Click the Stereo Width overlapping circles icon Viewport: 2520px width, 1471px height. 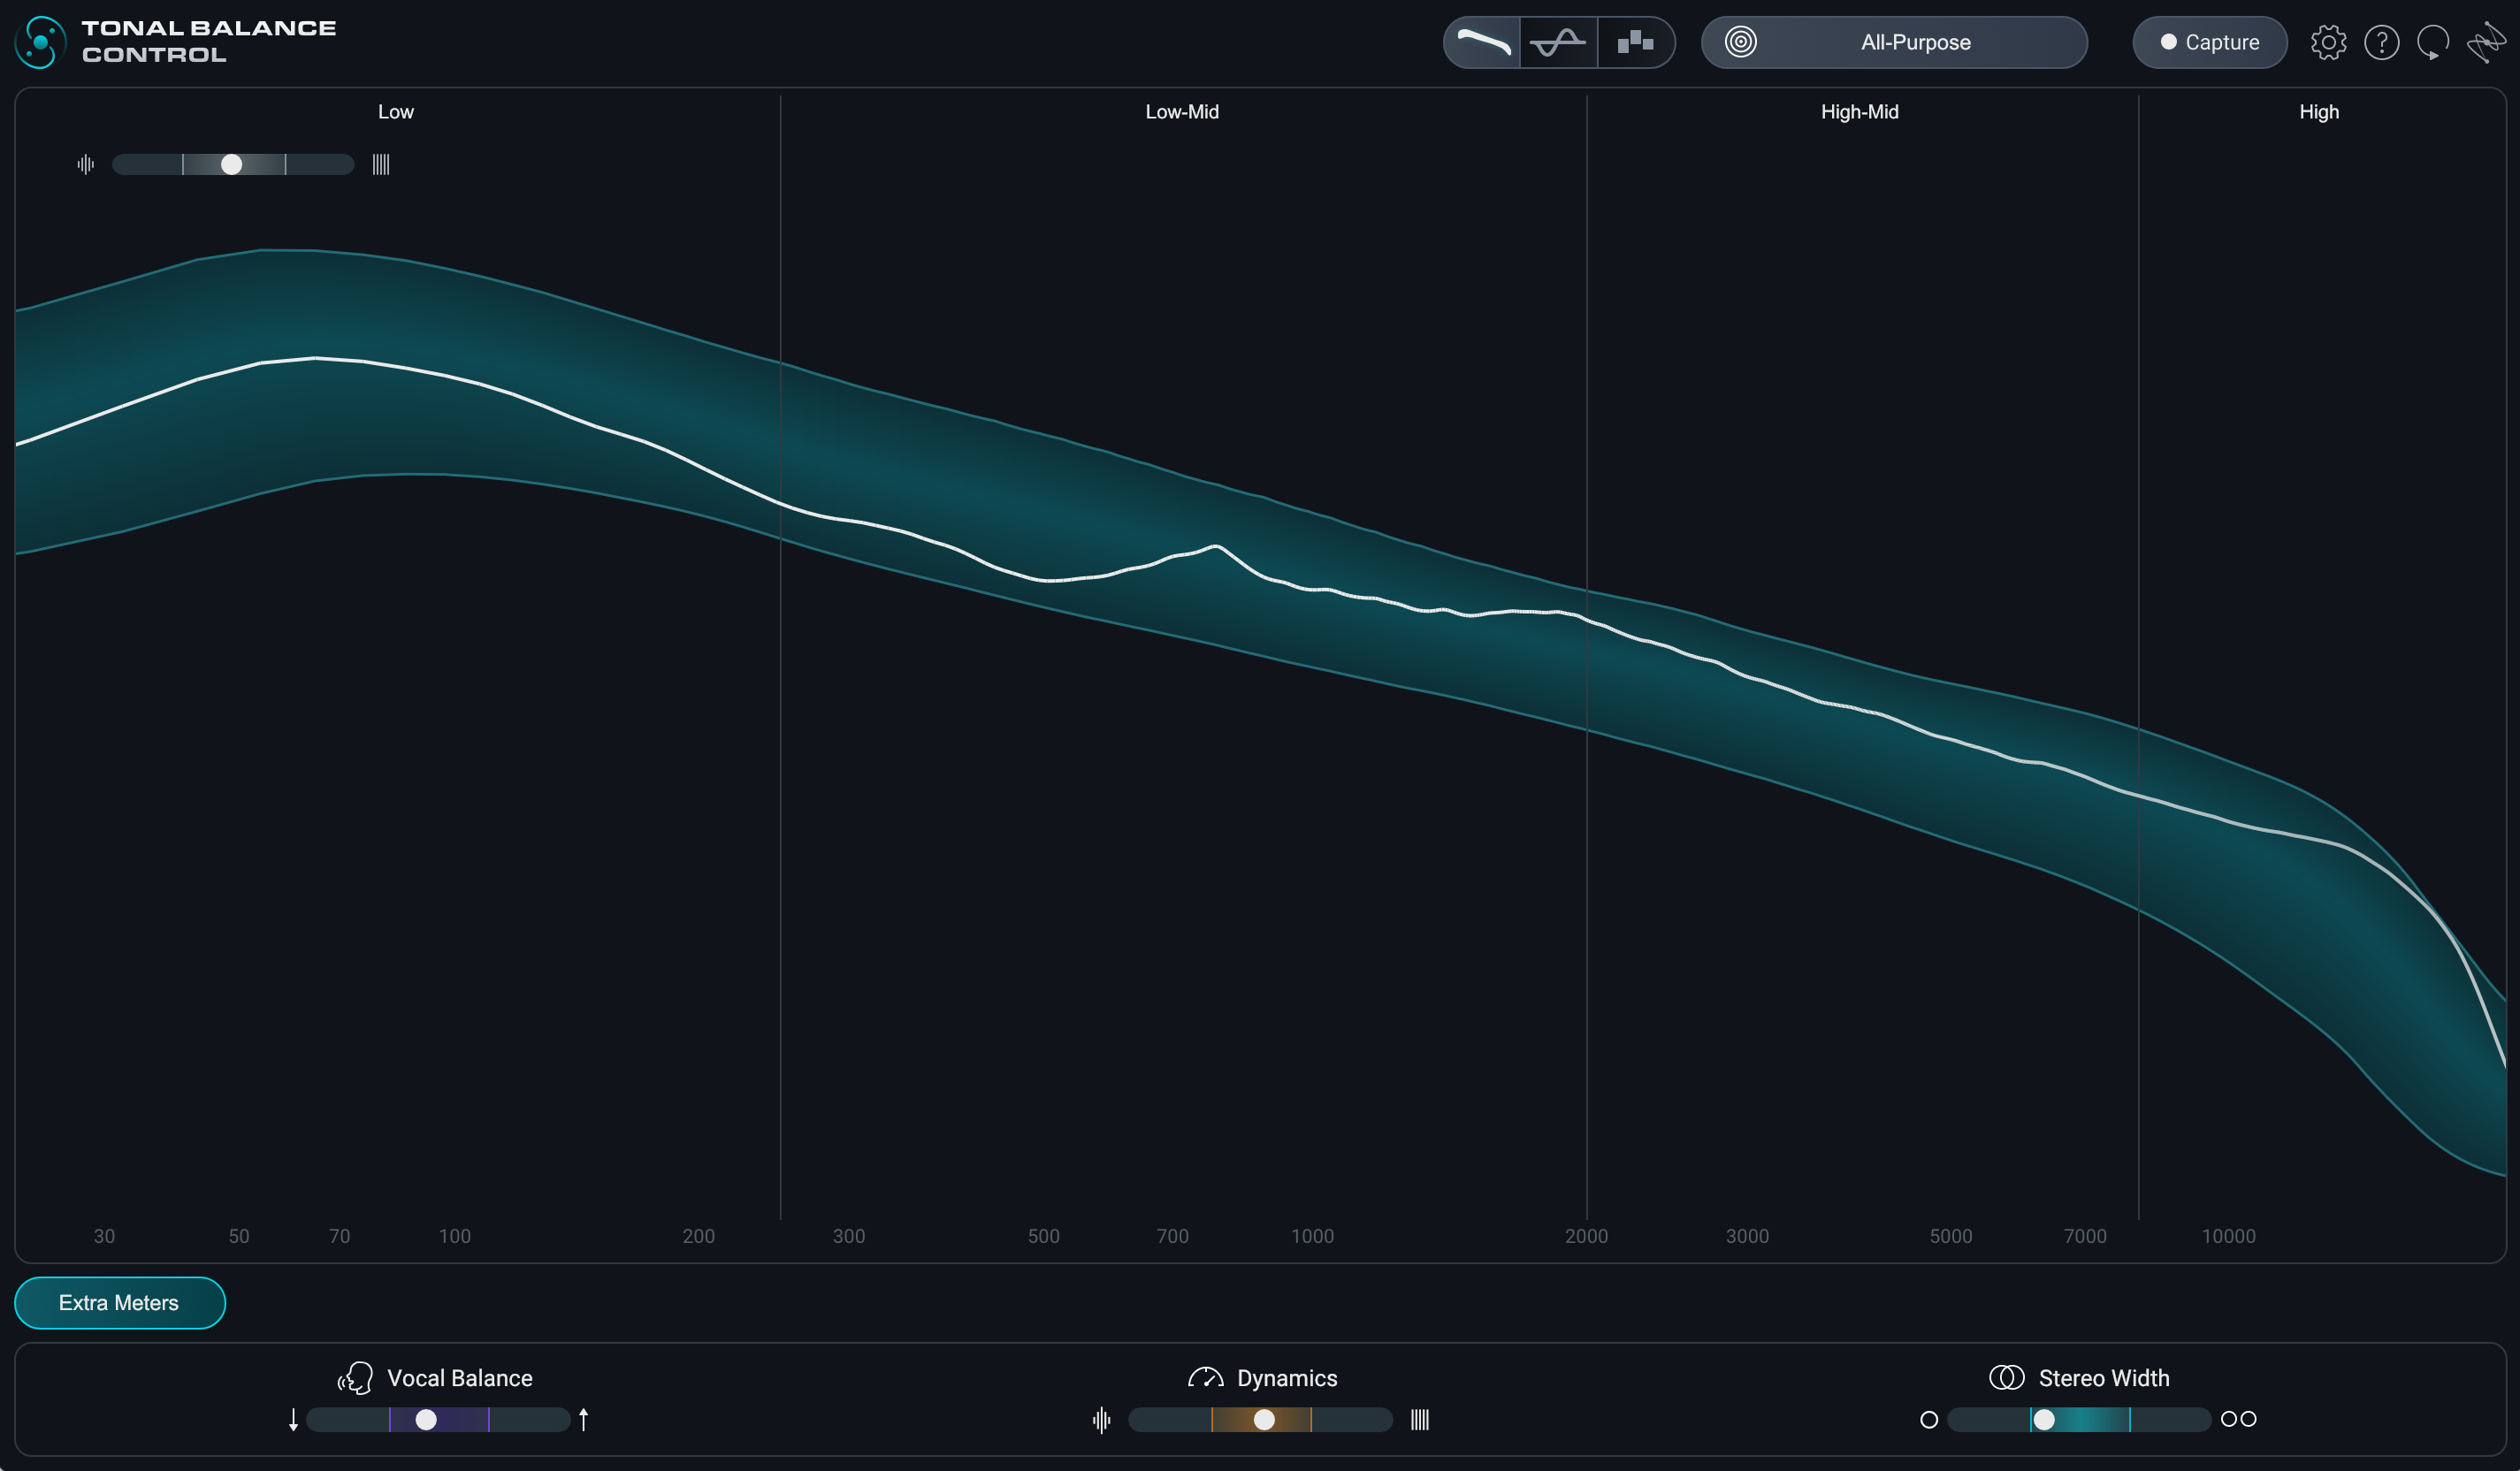[x=2006, y=1378]
